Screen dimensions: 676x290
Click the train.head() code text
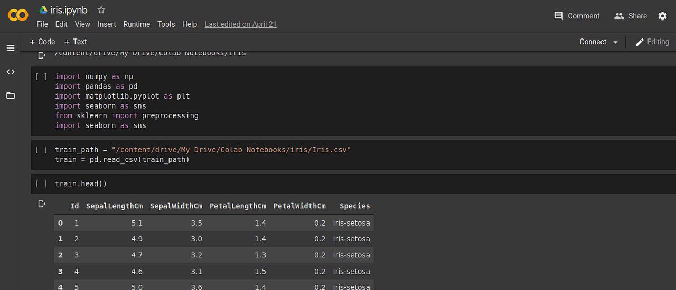[x=81, y=183]
